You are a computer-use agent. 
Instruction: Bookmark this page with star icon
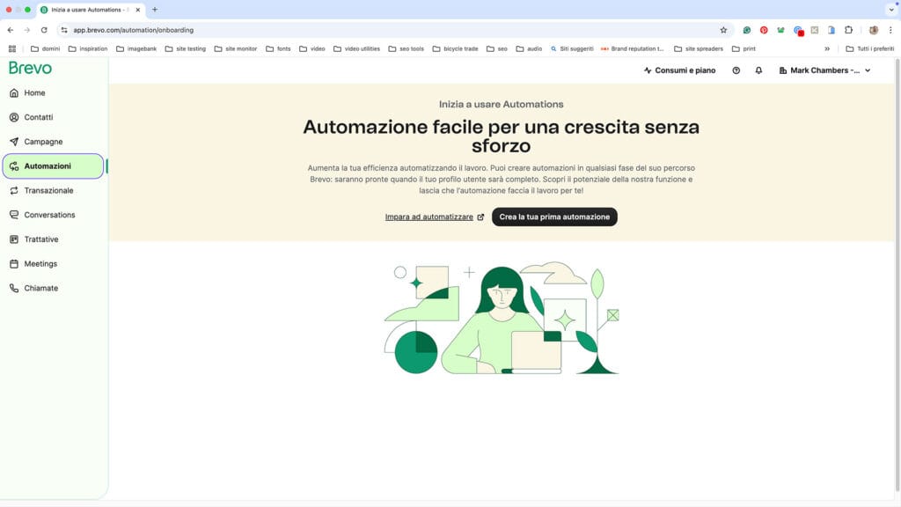(x=723, y=30)
